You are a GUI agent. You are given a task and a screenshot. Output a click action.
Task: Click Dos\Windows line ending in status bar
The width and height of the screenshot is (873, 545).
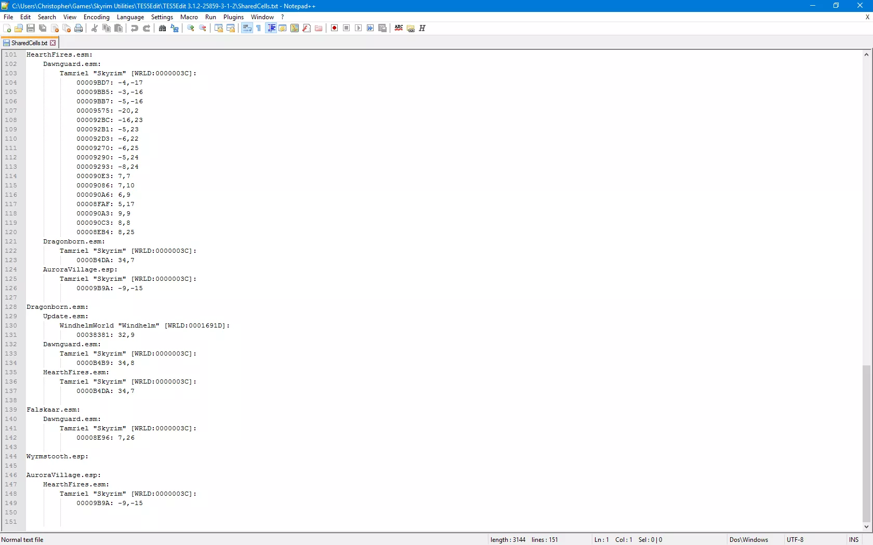(749, 540)
